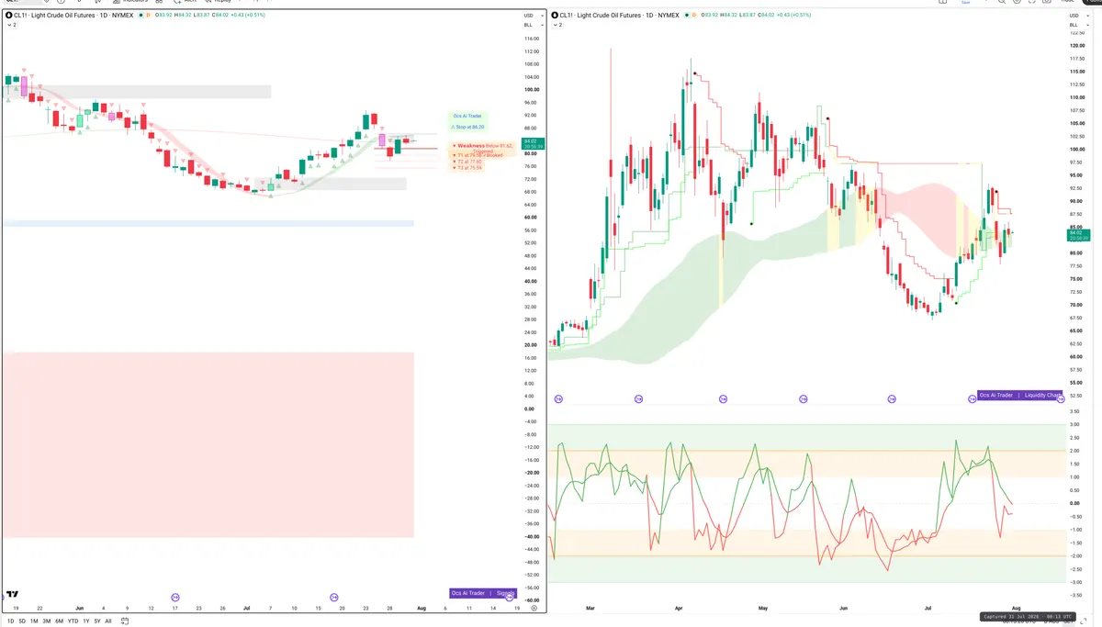Click 84.02 current price tag, right chart

click(1076, 233)
